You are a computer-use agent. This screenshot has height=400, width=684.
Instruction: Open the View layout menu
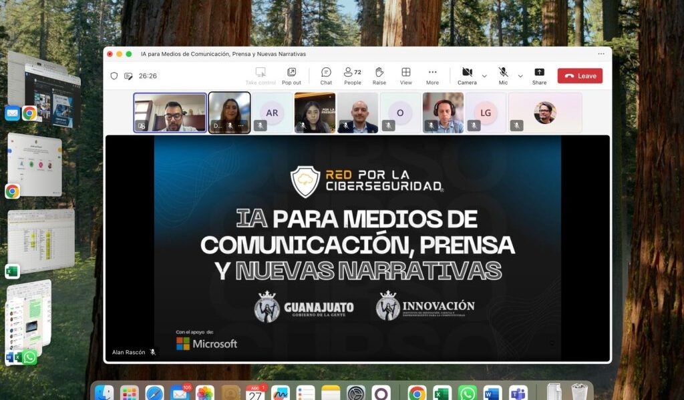click(x=405, y=75)
